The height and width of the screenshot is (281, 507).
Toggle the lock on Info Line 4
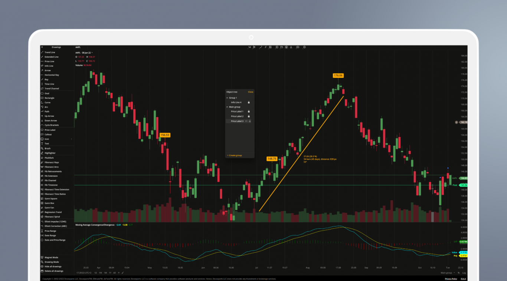(249, 102)
